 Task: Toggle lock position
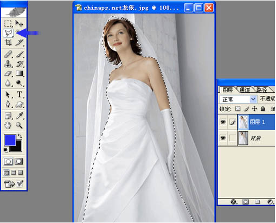point(254,109)
